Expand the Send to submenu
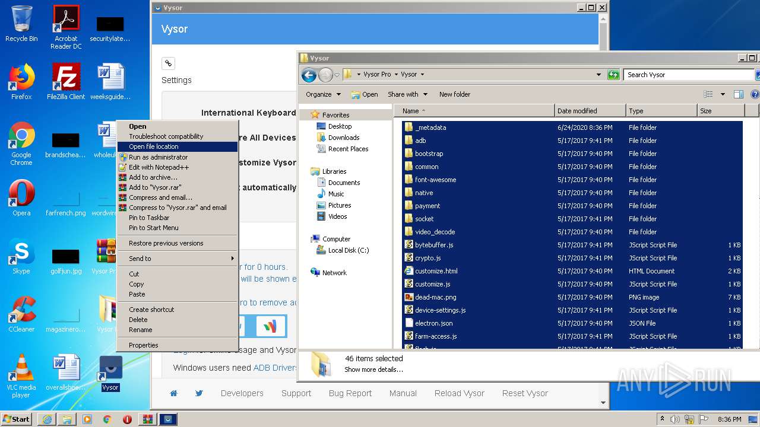The image size is (760, 427). coord(178,259)
